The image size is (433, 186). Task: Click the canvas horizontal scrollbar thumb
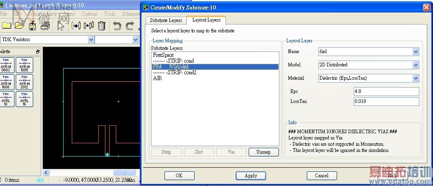click(124, 172)
